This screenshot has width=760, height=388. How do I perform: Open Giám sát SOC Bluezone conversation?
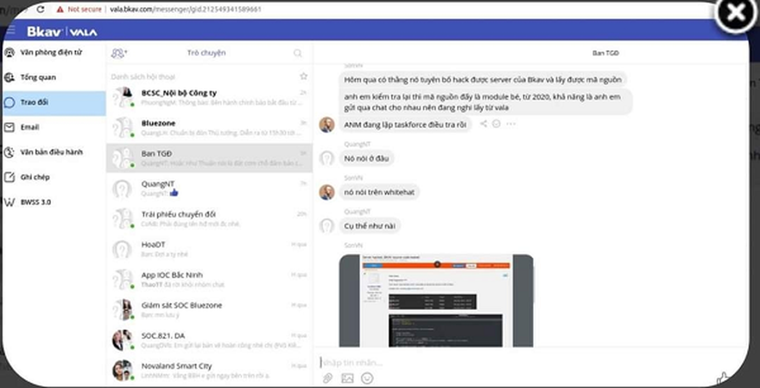209,309
